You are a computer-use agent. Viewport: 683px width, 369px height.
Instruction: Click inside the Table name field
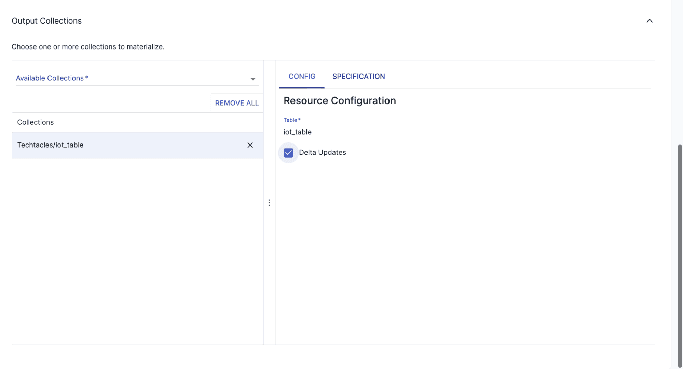coord(376,132)
